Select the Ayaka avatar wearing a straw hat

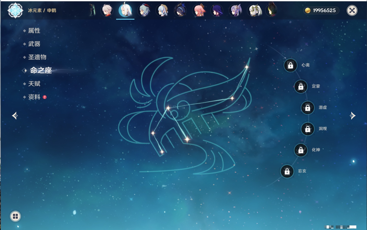[162, 10]
